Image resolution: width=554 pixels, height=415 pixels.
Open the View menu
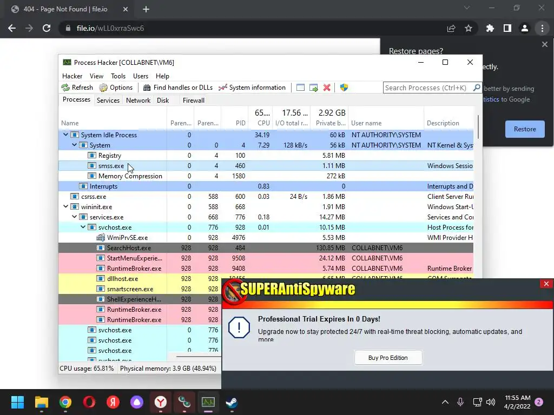[x=96, y=76]
